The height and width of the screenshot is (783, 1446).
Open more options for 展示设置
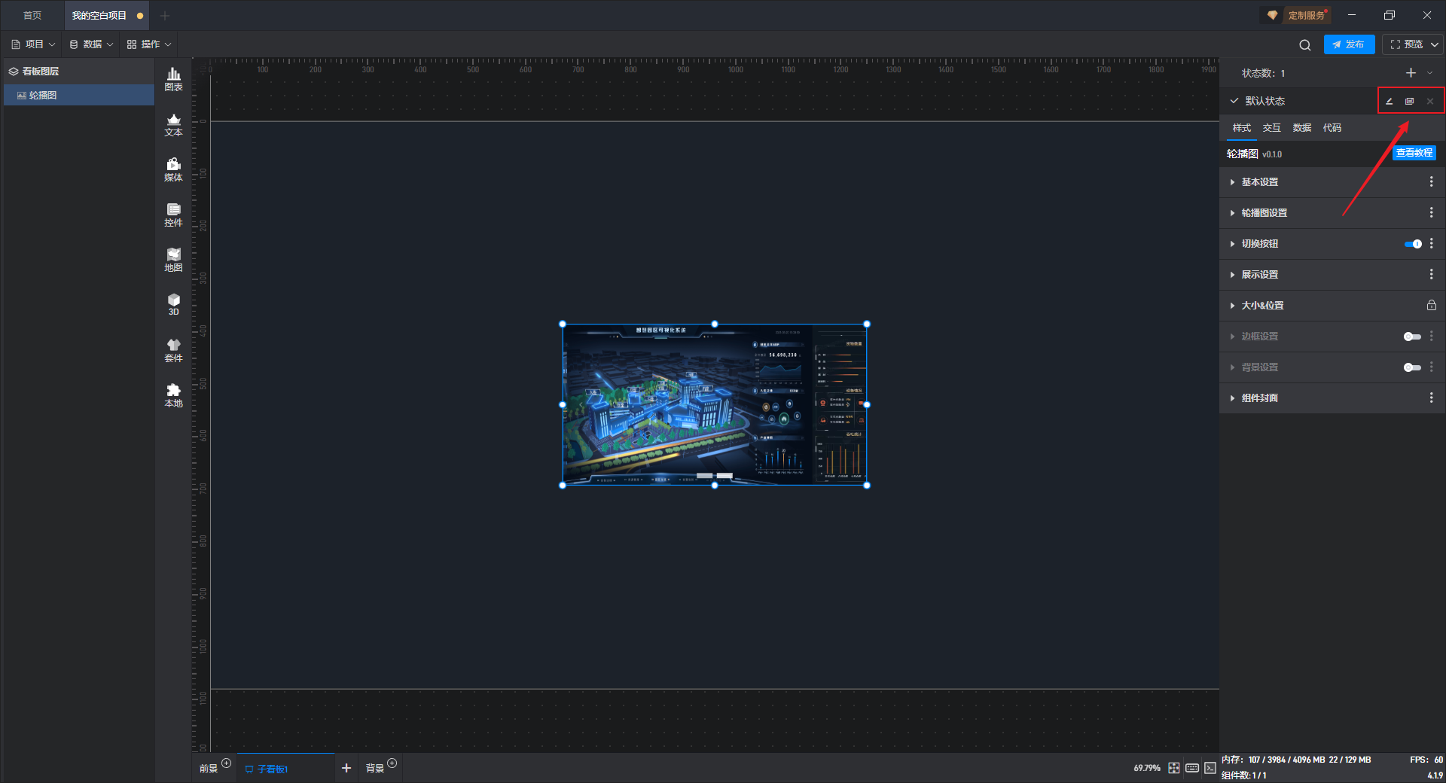click(x=1432, y=275)
